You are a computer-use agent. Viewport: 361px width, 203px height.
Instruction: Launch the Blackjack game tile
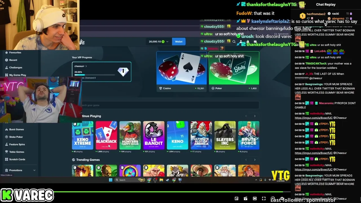(106, 135)
